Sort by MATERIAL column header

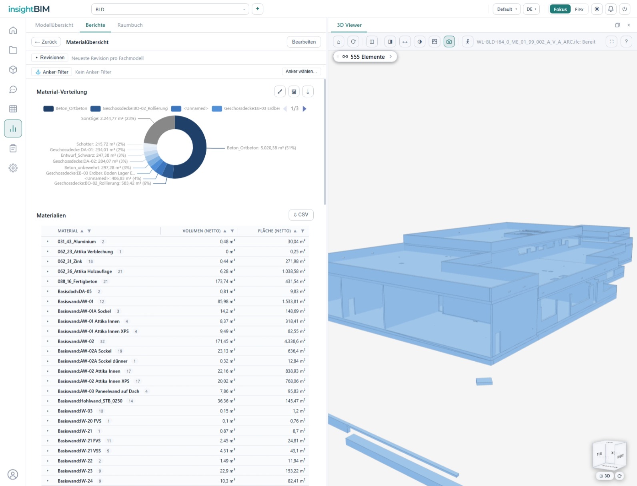(x=68, y=231)
